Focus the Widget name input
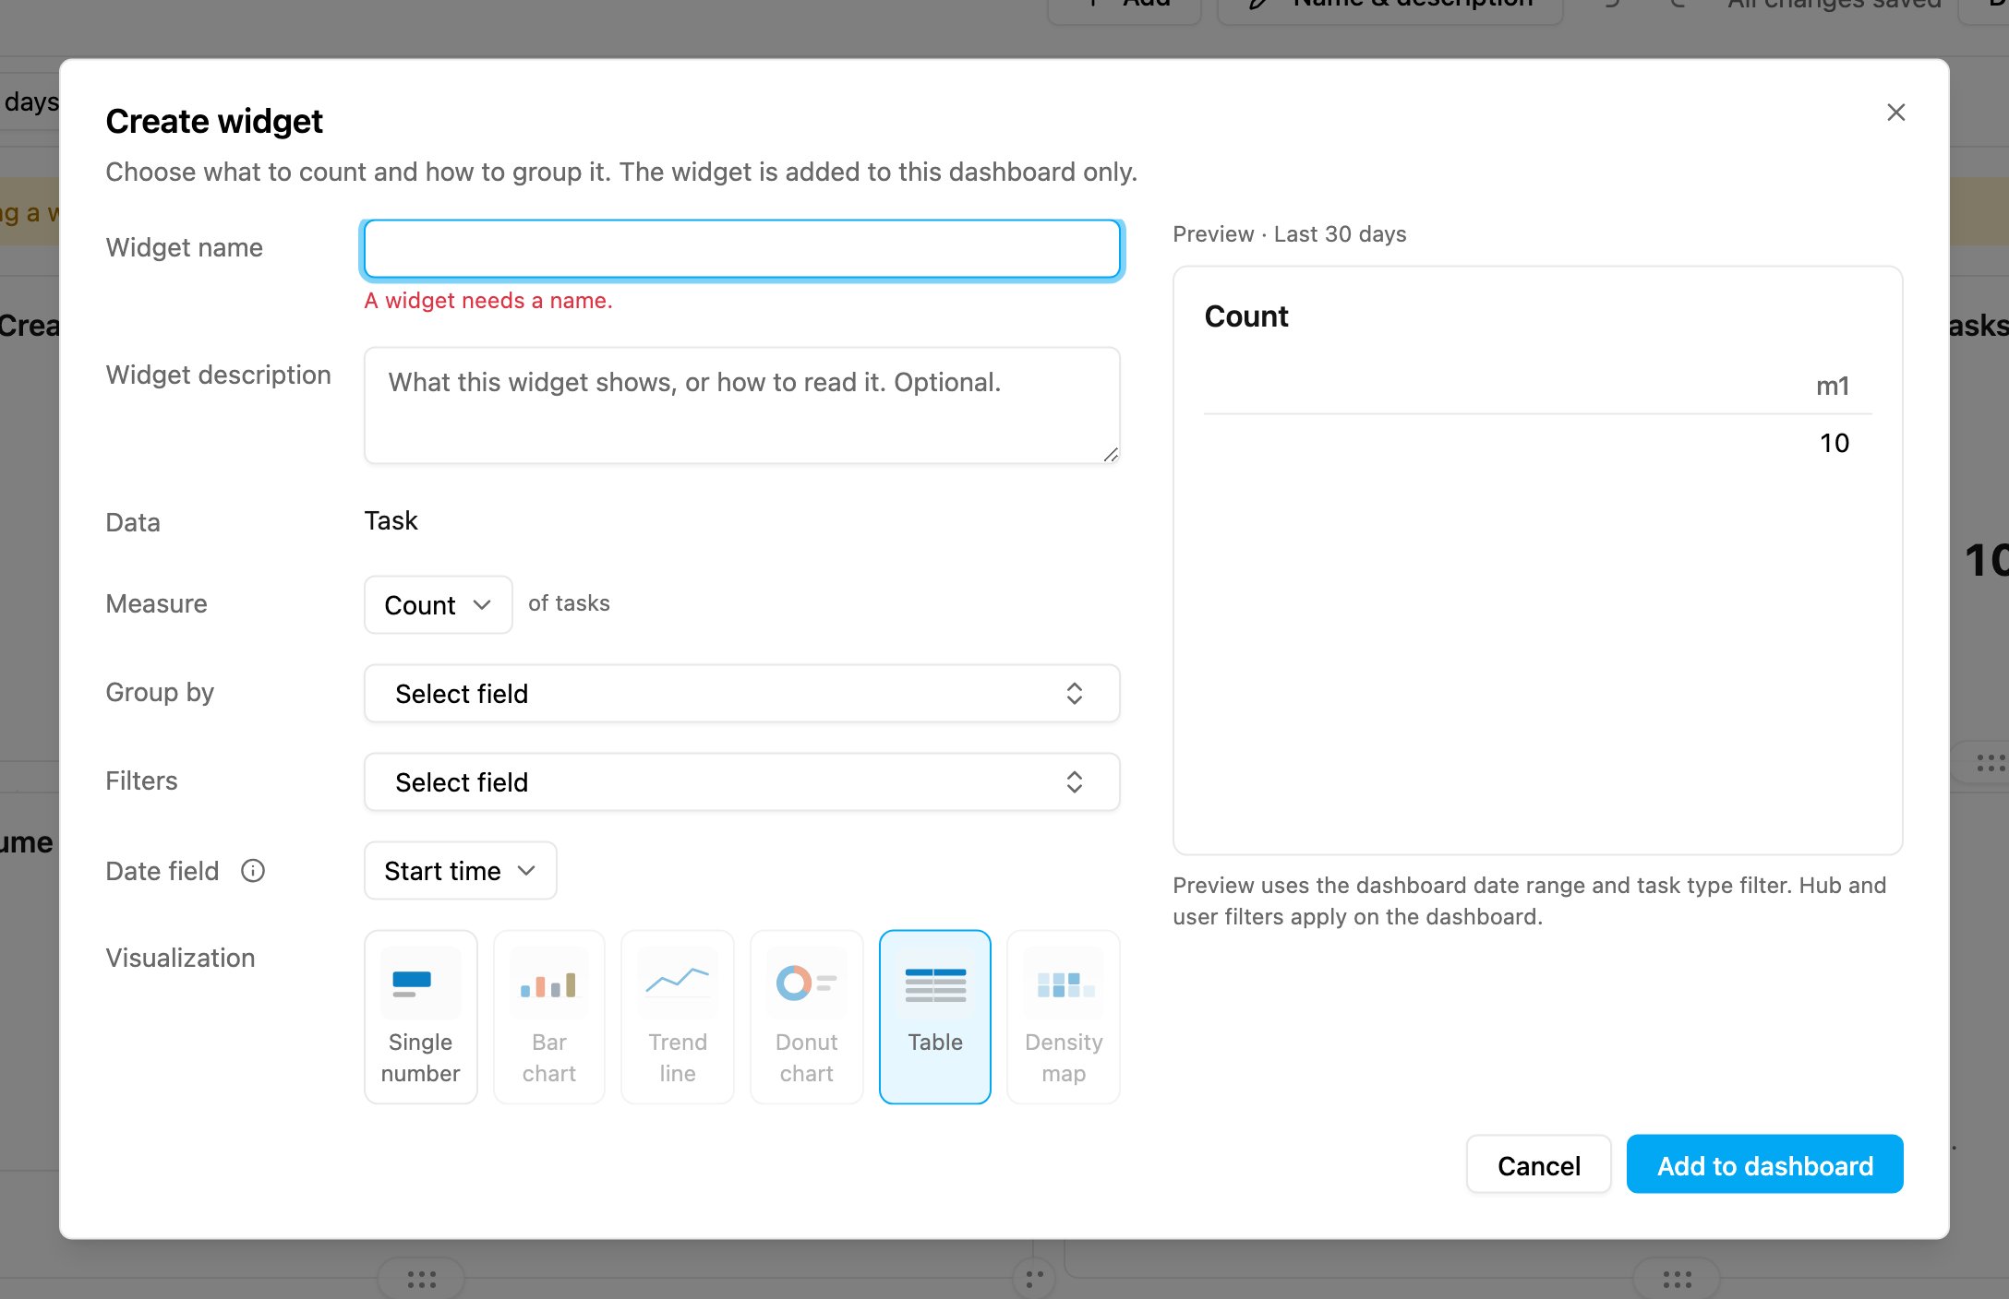The height and width of the screenshot is (1299, 2009). pyautogui.click(x=741, y=249)
